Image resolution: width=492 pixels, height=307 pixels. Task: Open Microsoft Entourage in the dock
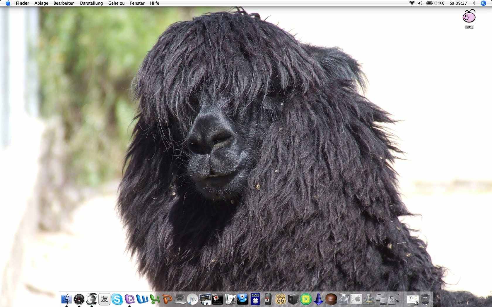(129, 299)
